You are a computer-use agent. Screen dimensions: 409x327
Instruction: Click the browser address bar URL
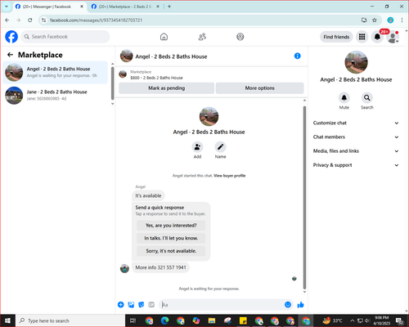click(96, 20)
